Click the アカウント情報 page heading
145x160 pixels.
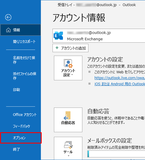[x=79, y=18]
